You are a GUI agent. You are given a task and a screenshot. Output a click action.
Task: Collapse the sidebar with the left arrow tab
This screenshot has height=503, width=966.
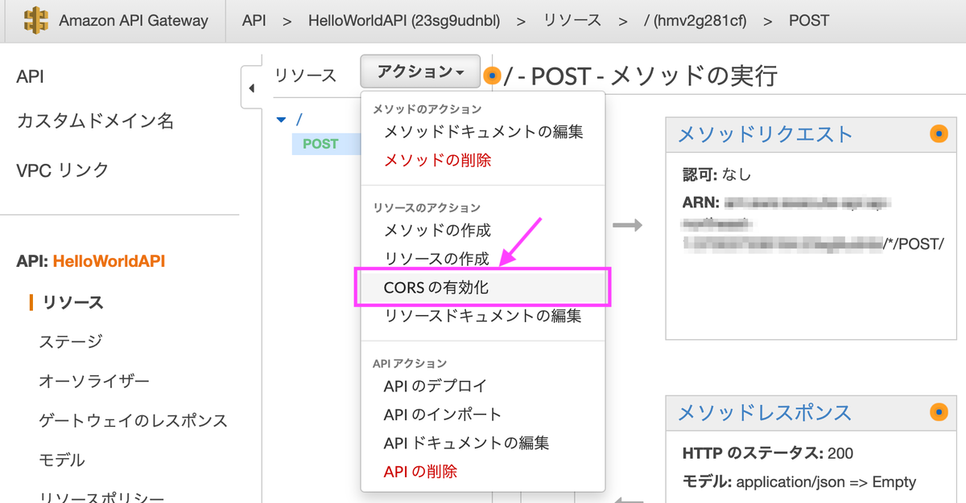pyautogui.click(x=251, y=88)
